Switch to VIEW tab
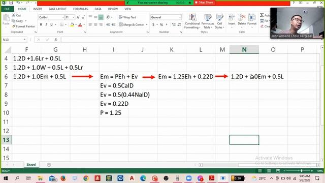The width and height of the screenshot is (325, 183). pos(127,9)
